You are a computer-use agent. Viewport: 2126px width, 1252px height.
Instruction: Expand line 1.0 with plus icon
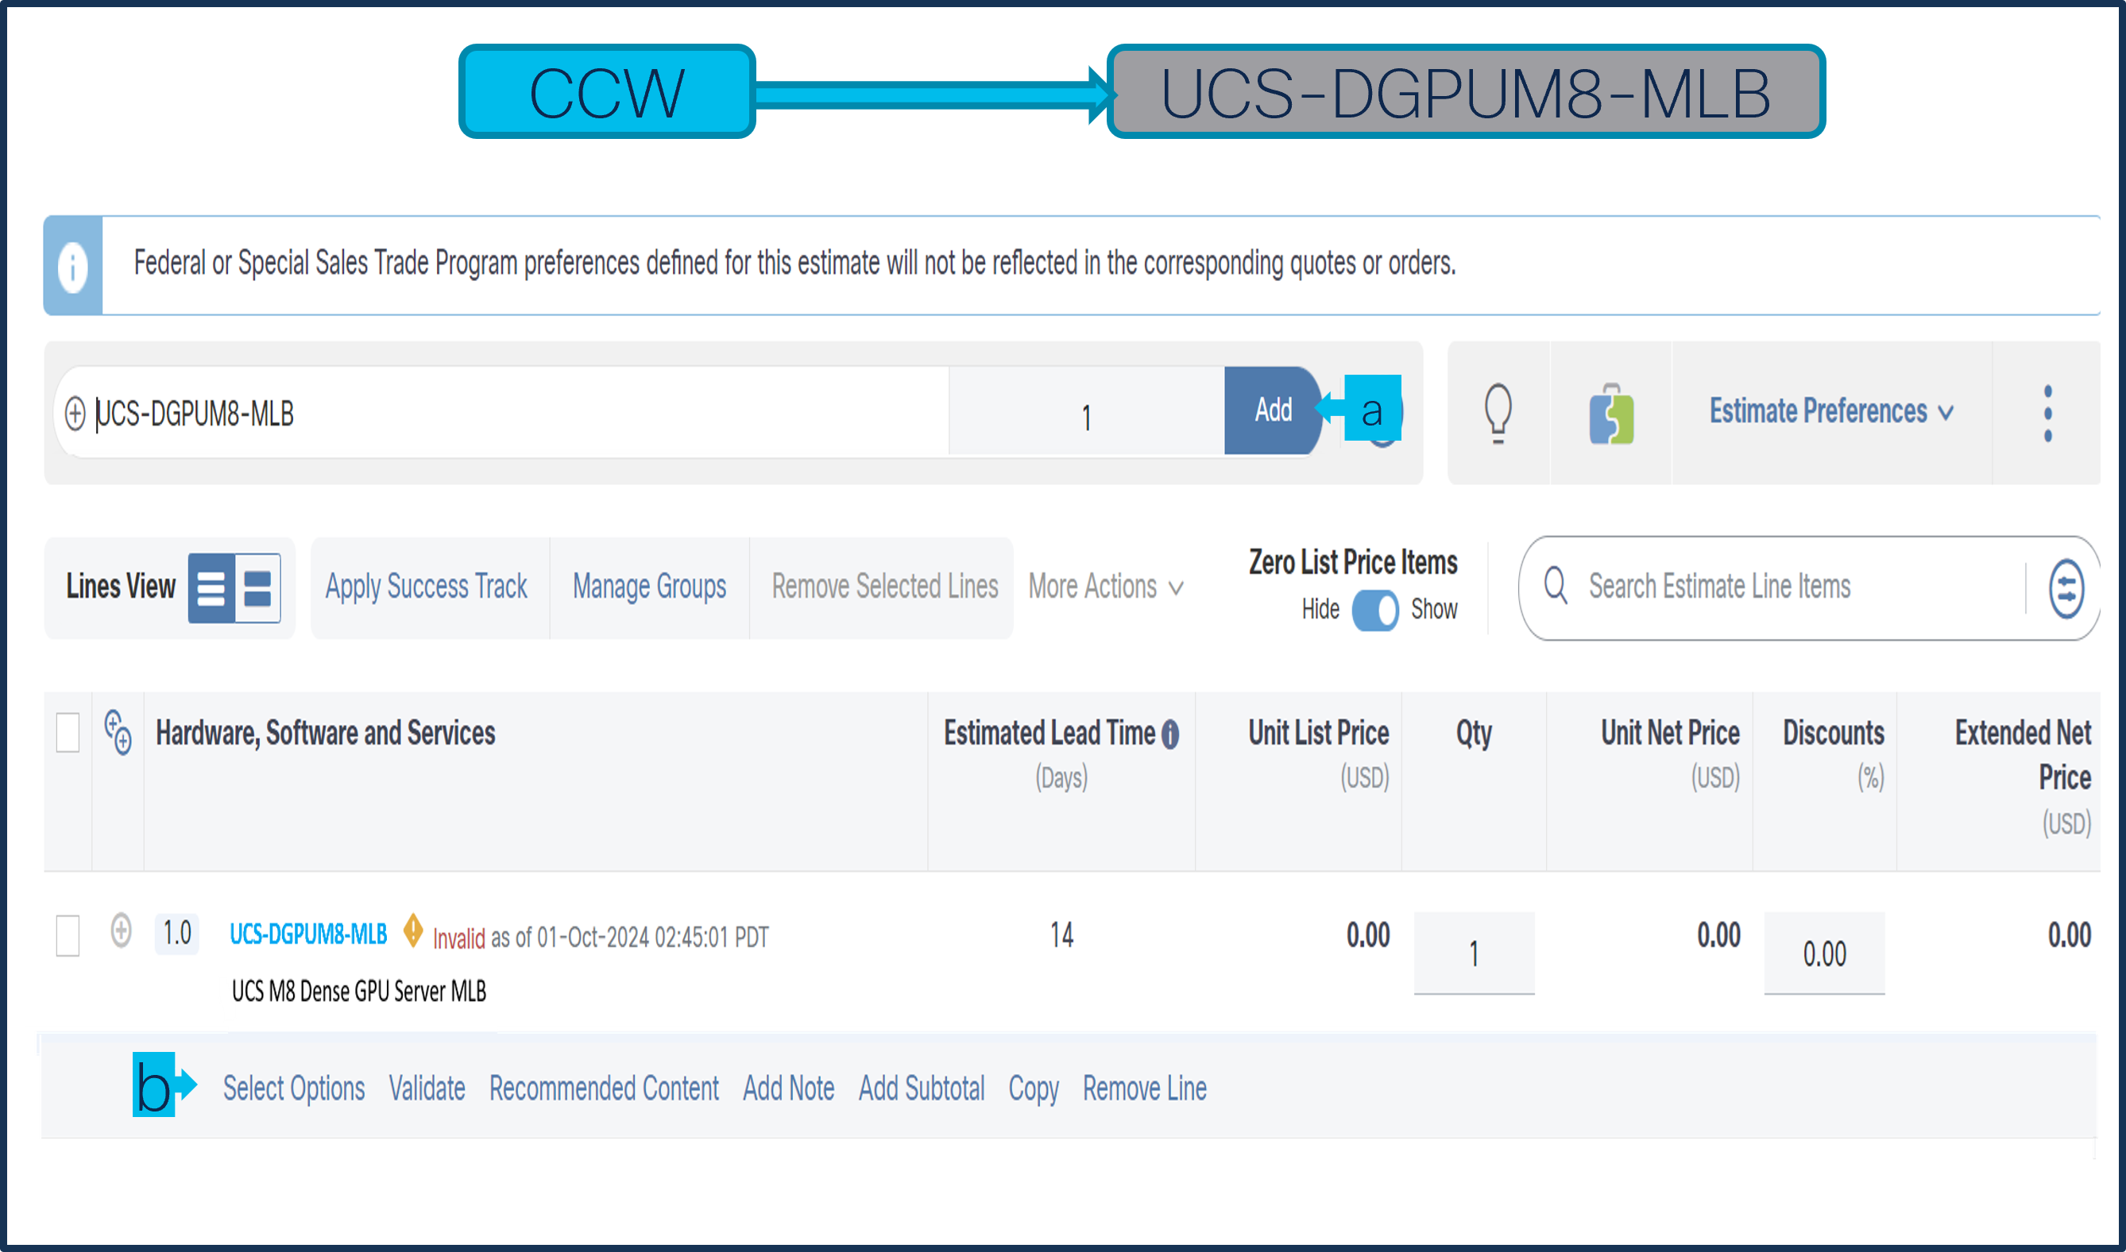pos(121,930)
